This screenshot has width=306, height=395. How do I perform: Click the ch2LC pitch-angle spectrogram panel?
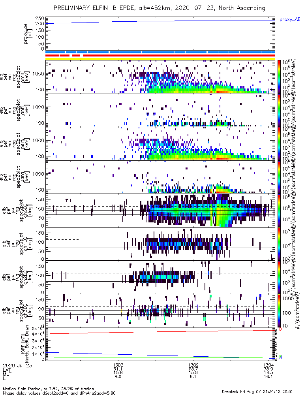pos(160,277)
